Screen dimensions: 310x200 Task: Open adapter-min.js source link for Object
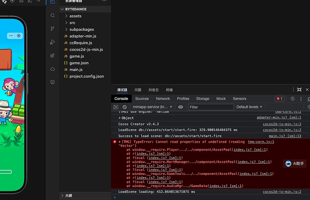[x=279, y=117]
